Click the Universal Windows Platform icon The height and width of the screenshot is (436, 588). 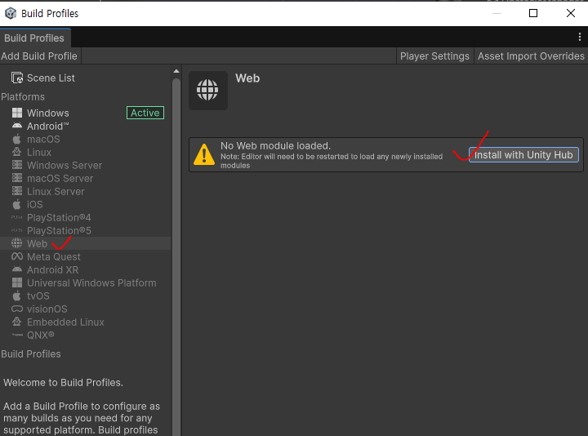point(17,283)
